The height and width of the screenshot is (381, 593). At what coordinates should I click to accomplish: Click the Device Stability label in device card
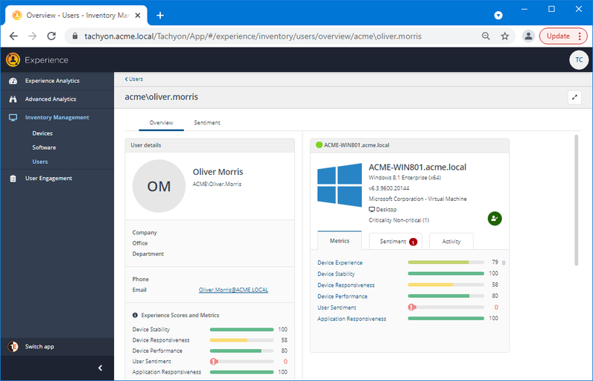pos(337,274)
